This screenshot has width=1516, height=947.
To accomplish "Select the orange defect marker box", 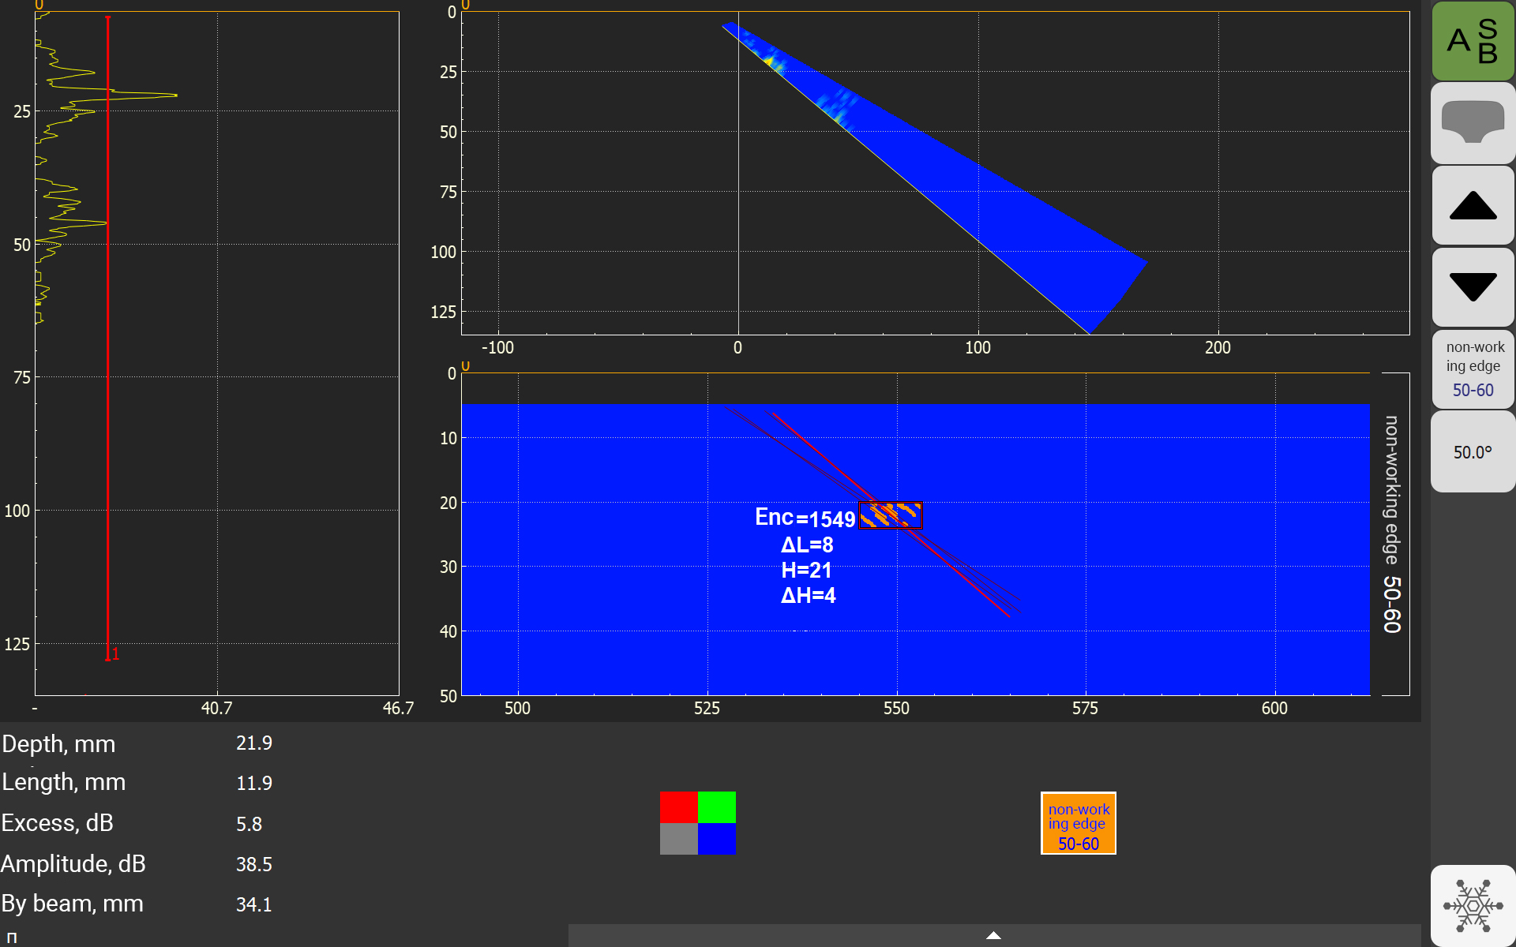I will click(890, 515).
